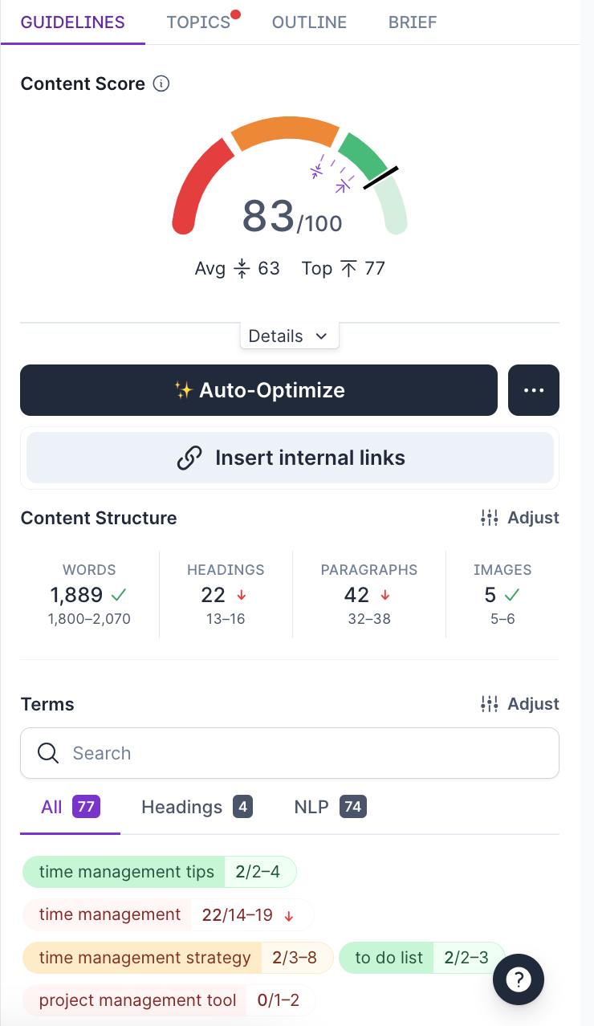Click the Details chevron arrow
This screenshot has width=594, height=1026.
pos(321,336)
